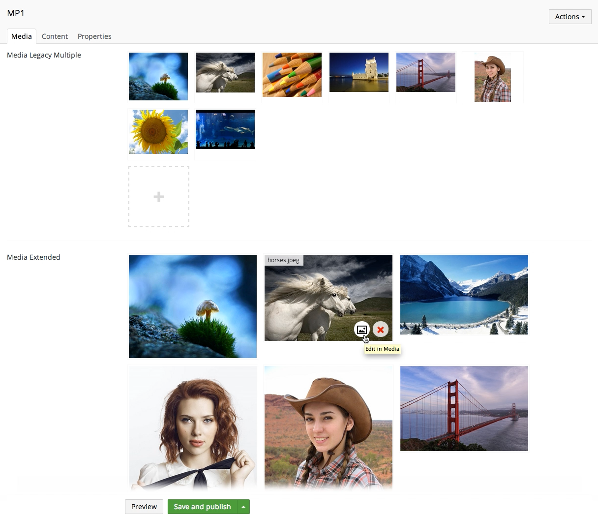Image resolution: width=598 pixels, height=519 pixels.
Task: Click the Media Legacy Multiple label
Action: [x=44, y=55]
